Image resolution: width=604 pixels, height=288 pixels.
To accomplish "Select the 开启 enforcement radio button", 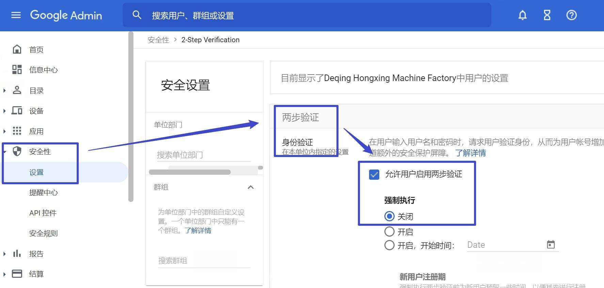I will tap(390, 232).
